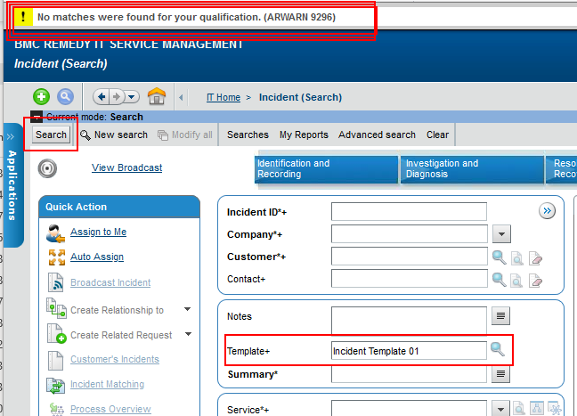Select Investigation and Diagnosis stage
The image size is (577, 416).
click(x=472, y=169)
